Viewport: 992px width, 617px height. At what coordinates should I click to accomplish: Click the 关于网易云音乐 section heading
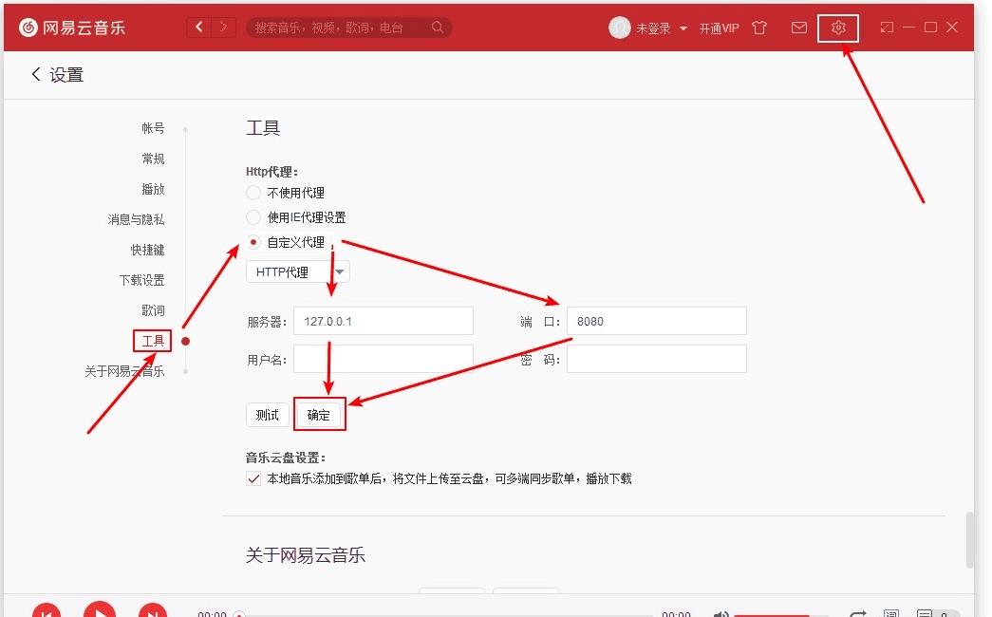[x=306, y=555]
